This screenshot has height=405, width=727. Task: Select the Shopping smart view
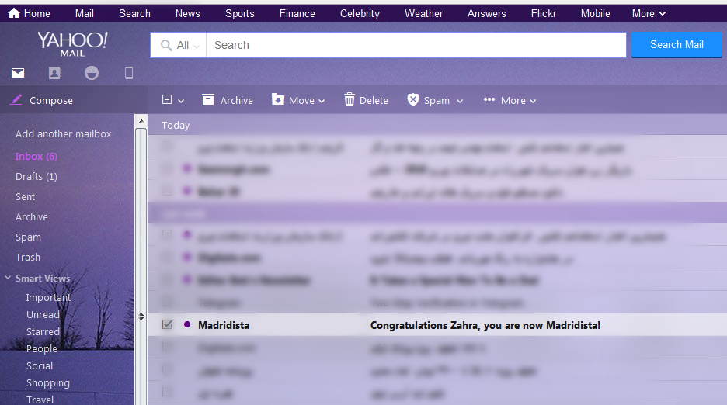click(48, 383)
